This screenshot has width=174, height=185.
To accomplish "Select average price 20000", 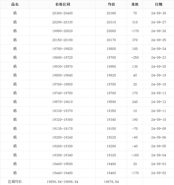I will click(x=111, y=31).
